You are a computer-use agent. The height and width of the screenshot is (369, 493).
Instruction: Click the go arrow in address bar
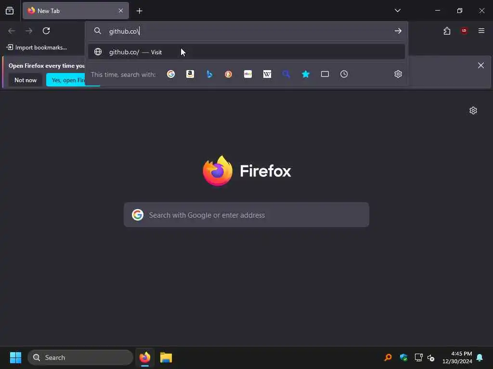(x=398, y=31)
